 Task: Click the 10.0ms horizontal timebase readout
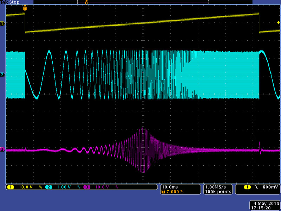pos(169,186)
